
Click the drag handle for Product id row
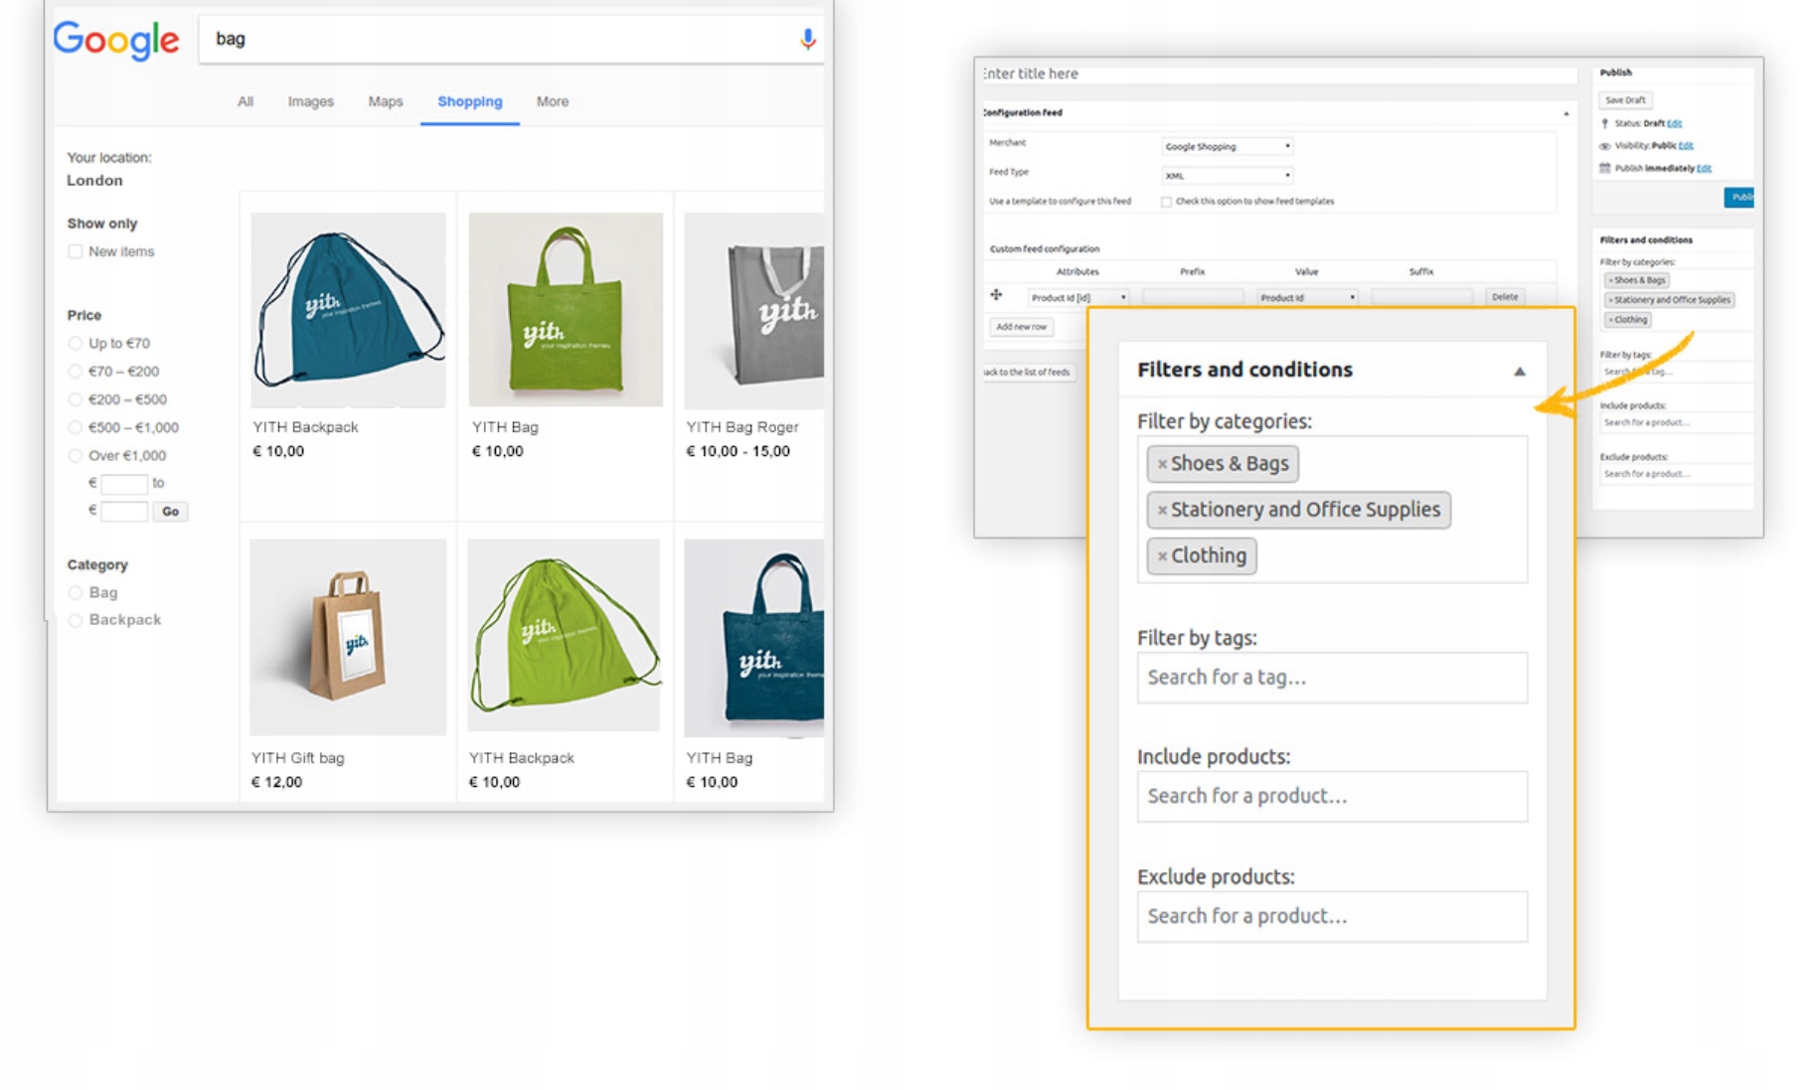(996, 295)
